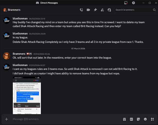The image size is (158, 125).
Task: Open the Help icon in the title bar
Action: click(133, 3)
